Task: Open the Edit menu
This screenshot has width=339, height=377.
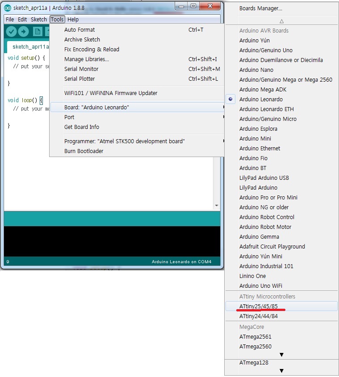Action: point(22,20)
